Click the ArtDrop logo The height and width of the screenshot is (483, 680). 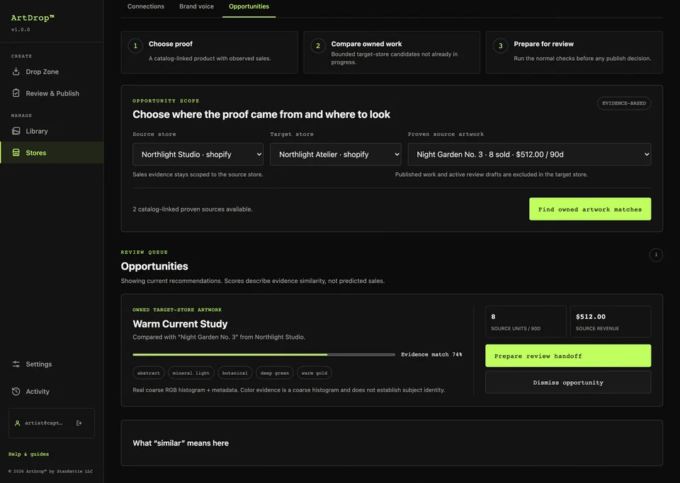click(33, 18)
